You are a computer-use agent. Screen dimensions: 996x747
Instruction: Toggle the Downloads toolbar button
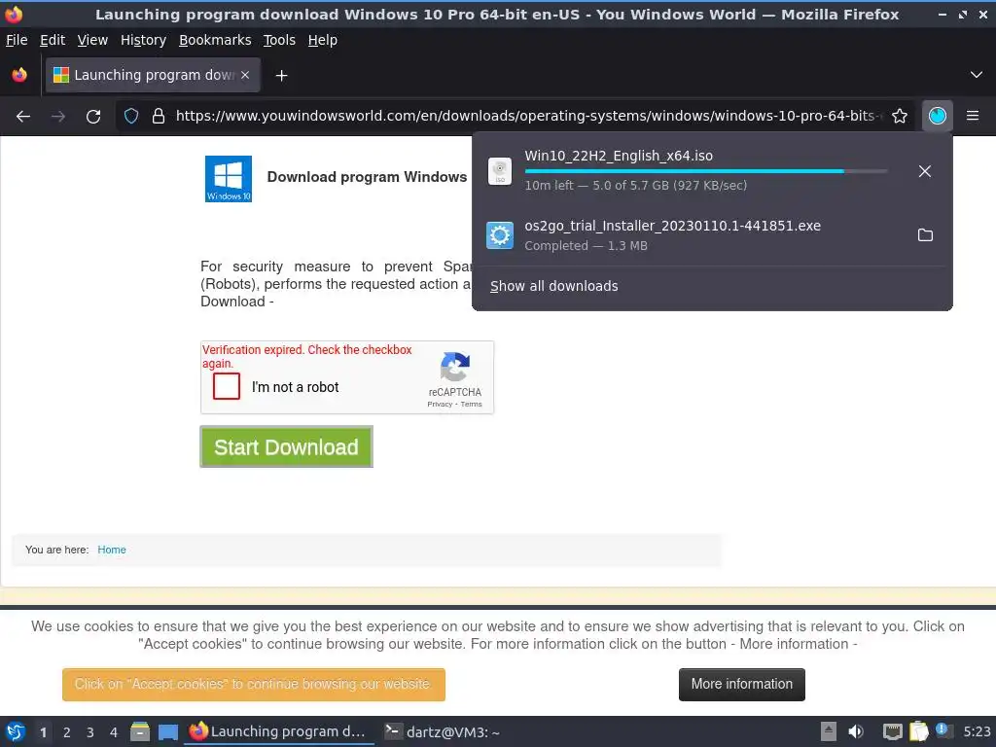coord(938,116)
